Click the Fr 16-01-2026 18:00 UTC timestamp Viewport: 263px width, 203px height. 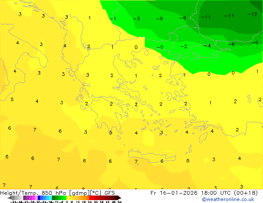point(191,193)
